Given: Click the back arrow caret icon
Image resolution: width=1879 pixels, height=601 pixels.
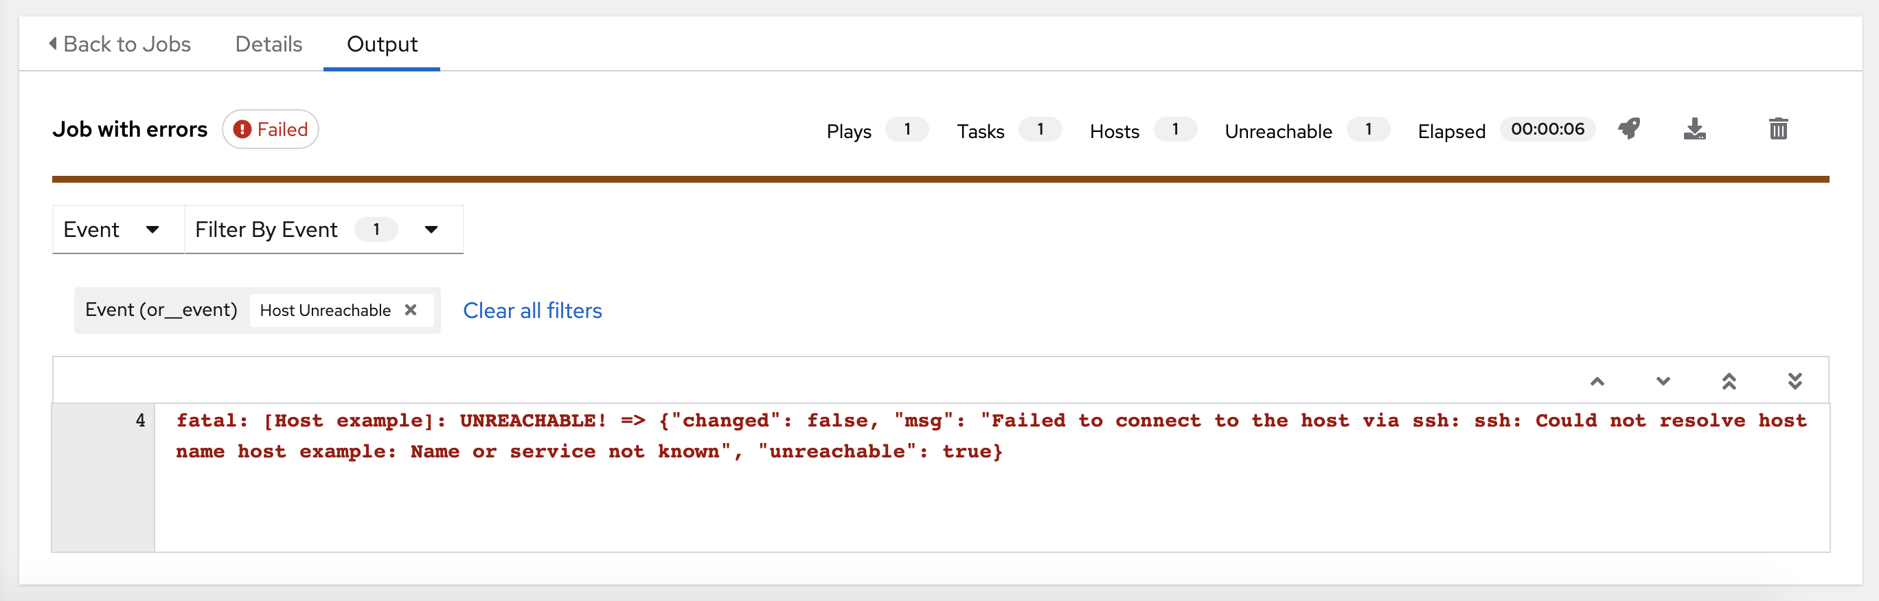Looking at the screenshot, I should pyautogui.click(x=52, y=44).
